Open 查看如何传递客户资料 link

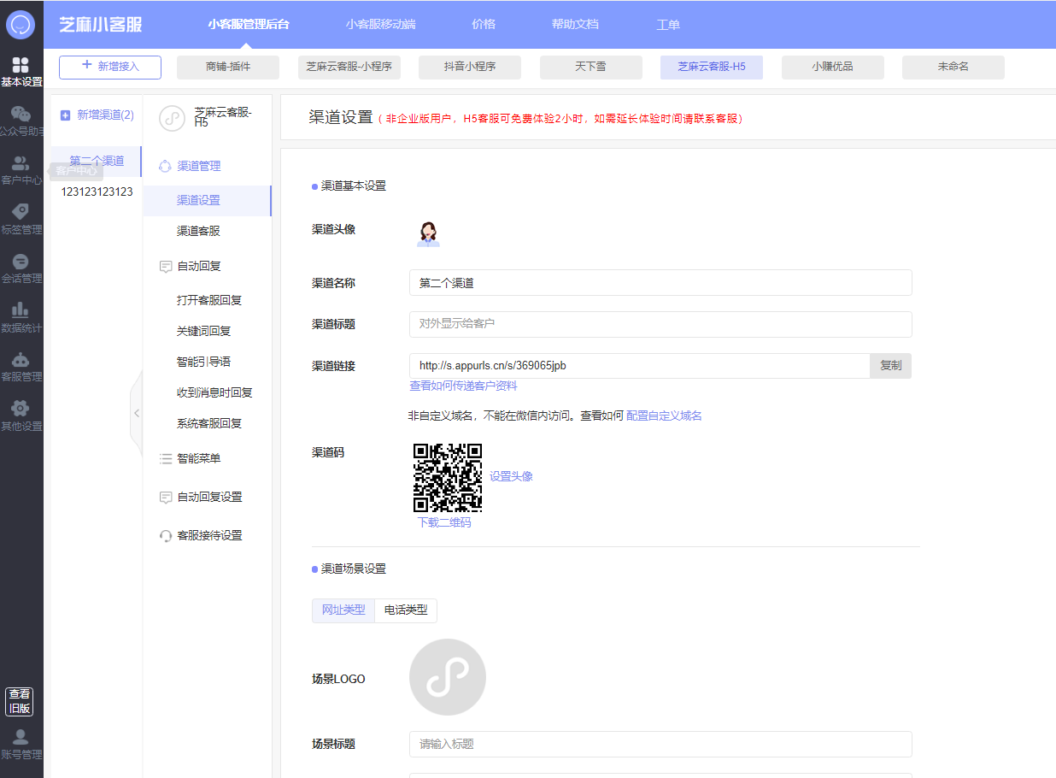[463, 386]
